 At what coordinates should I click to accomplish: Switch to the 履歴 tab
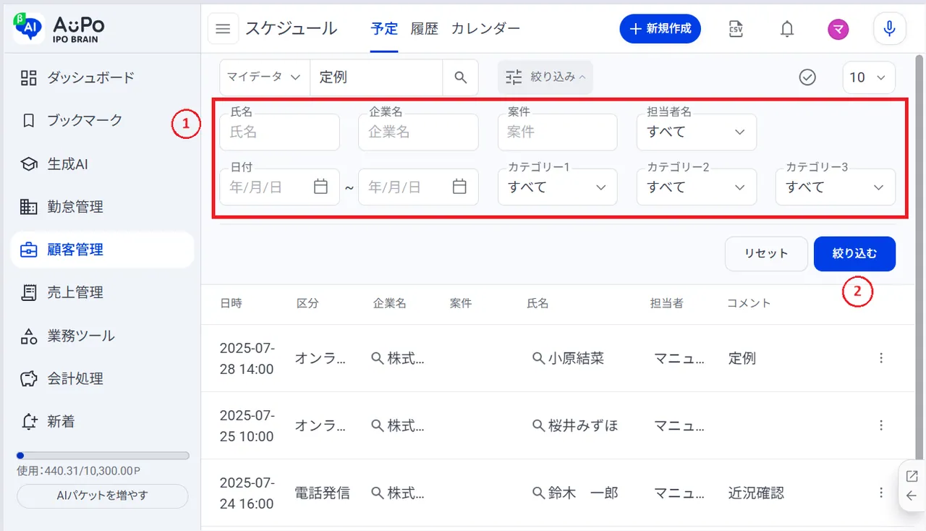point(425,29)
